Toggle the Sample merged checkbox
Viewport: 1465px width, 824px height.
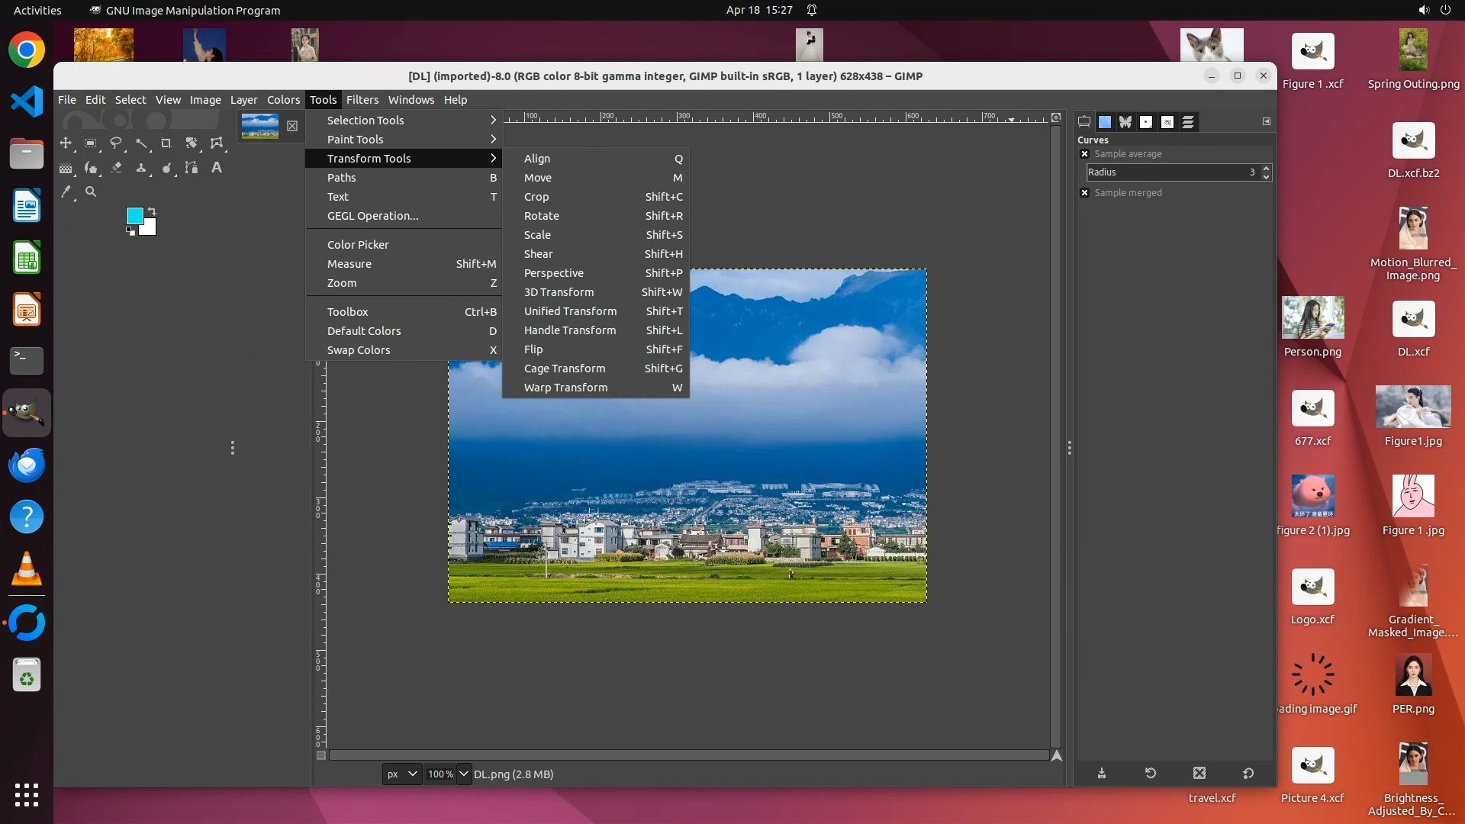(1085, 193)
